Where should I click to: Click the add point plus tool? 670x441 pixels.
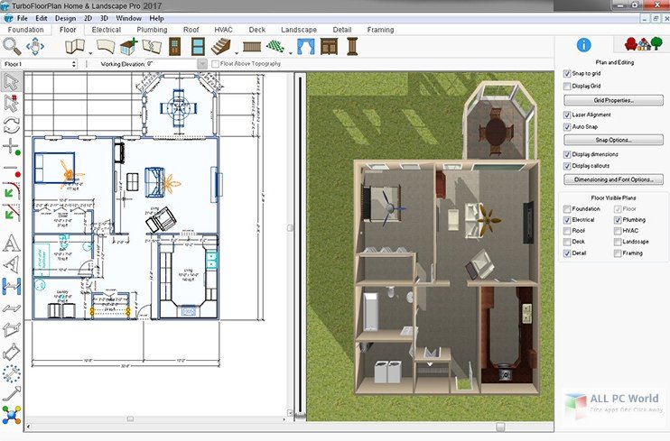(11, 147)
